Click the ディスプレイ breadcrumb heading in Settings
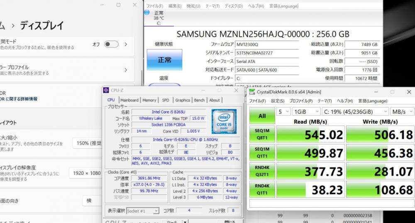 [42, 26]
